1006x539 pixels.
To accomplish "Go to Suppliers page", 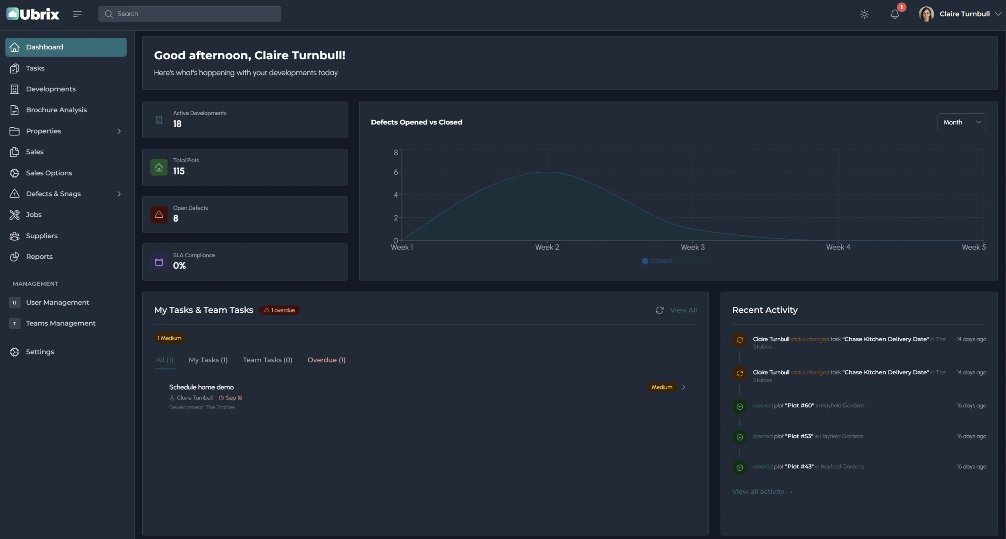I will (42, 236).
